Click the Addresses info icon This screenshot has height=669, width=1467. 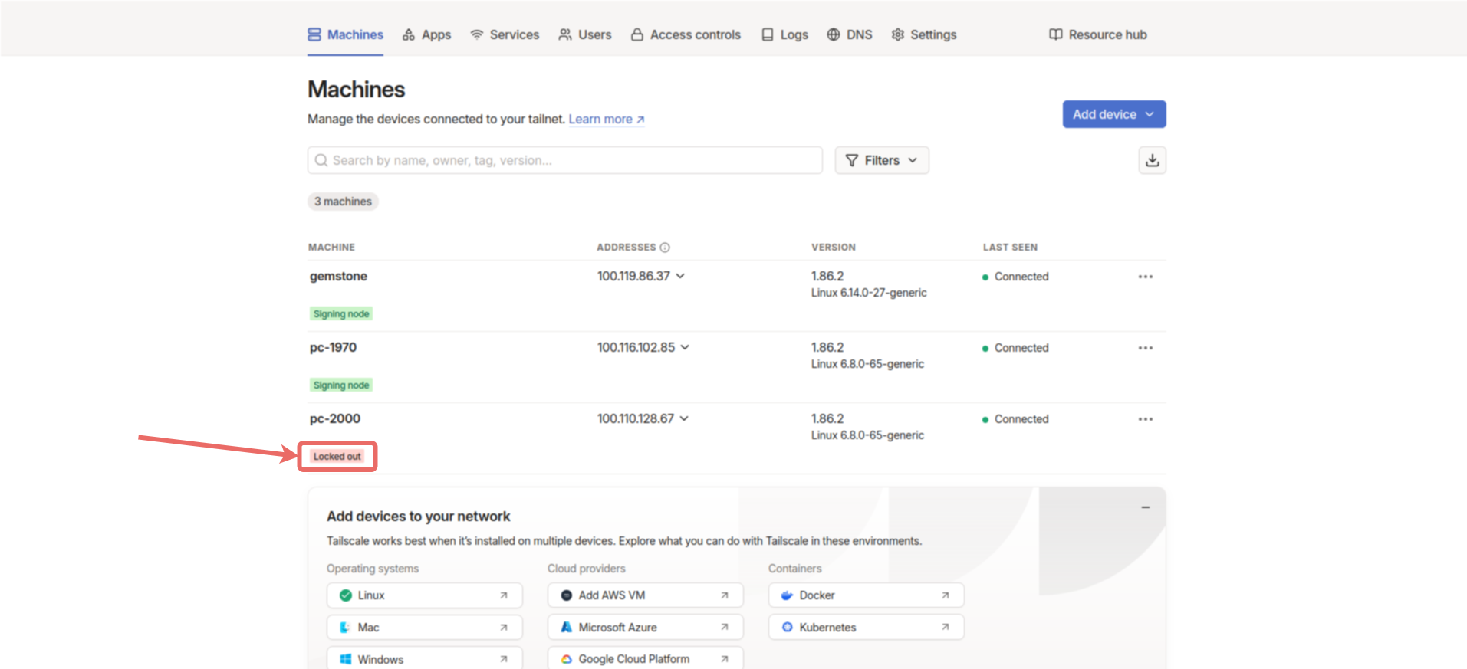(665, 248)
